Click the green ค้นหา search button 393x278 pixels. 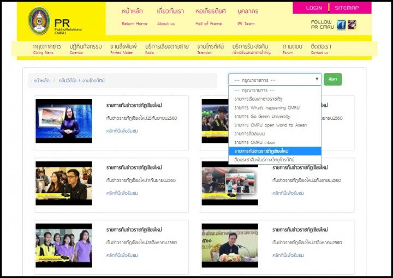tap(332, 80)
